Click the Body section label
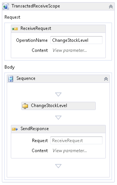This screenshot has height=185, width=117. pos(10,67)
